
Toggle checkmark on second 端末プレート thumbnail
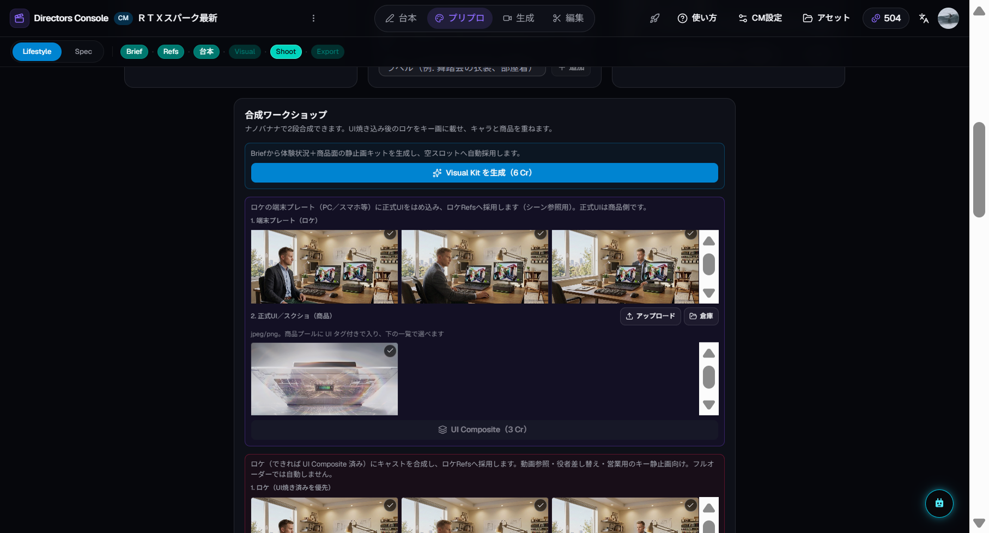coord(541,234)
